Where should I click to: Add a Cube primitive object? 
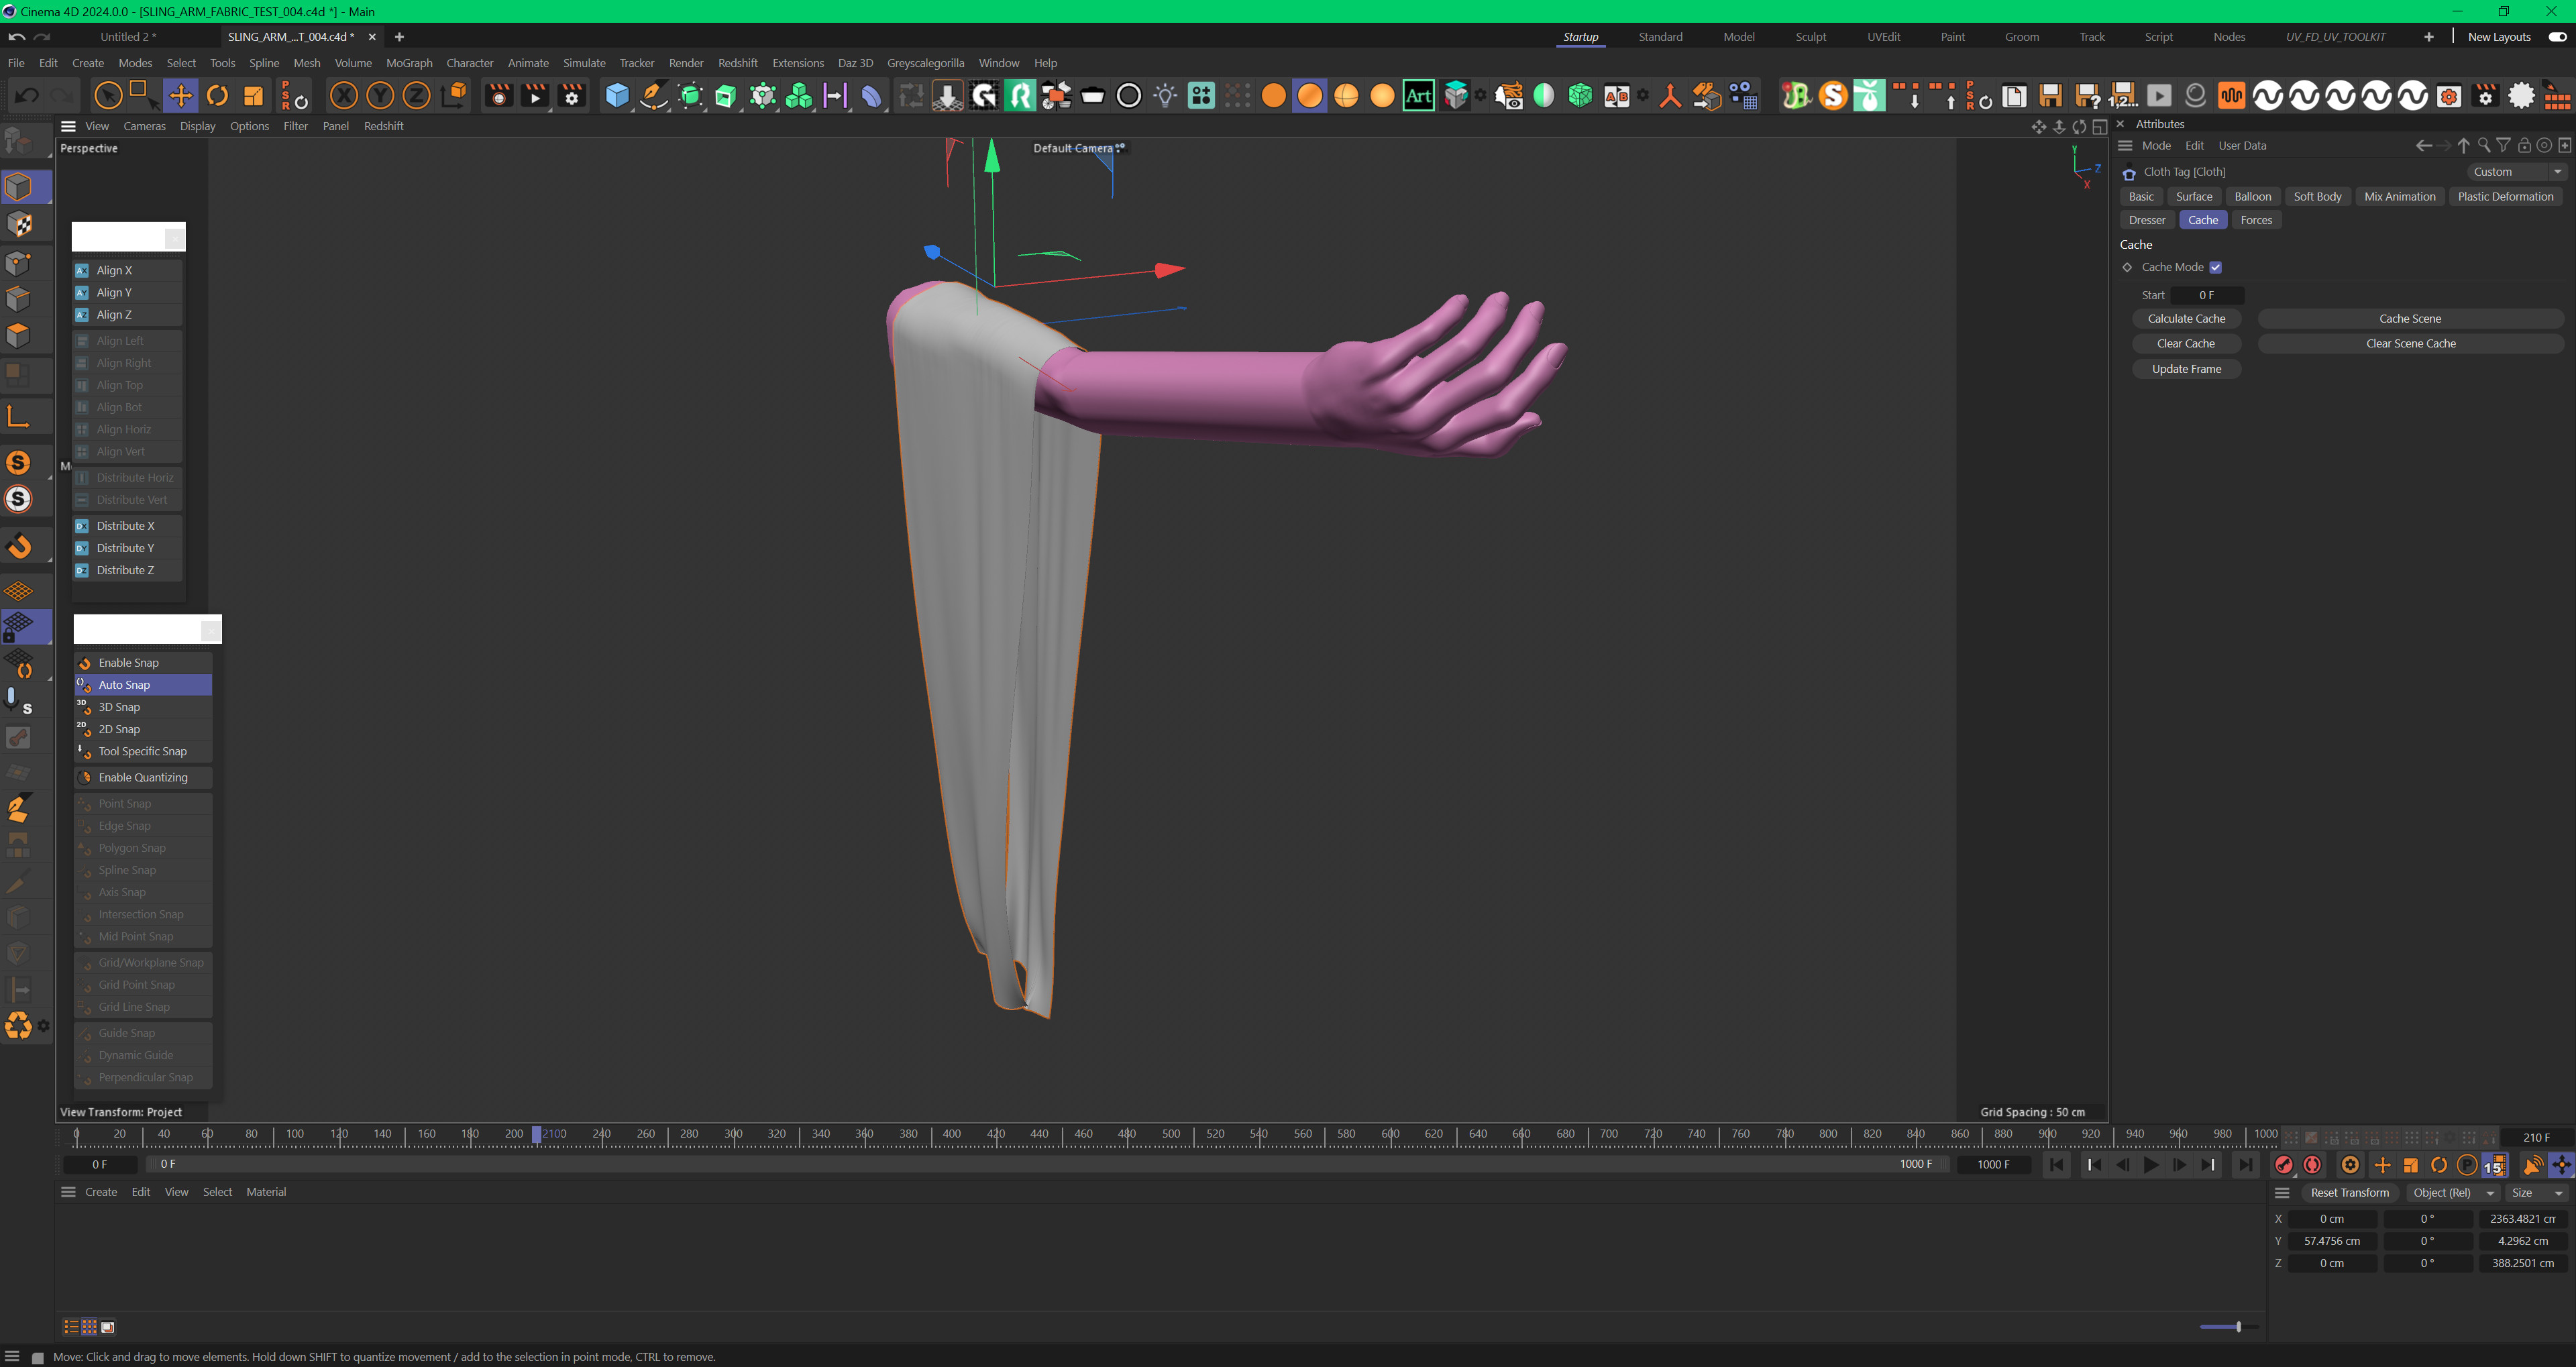point(617,96)
